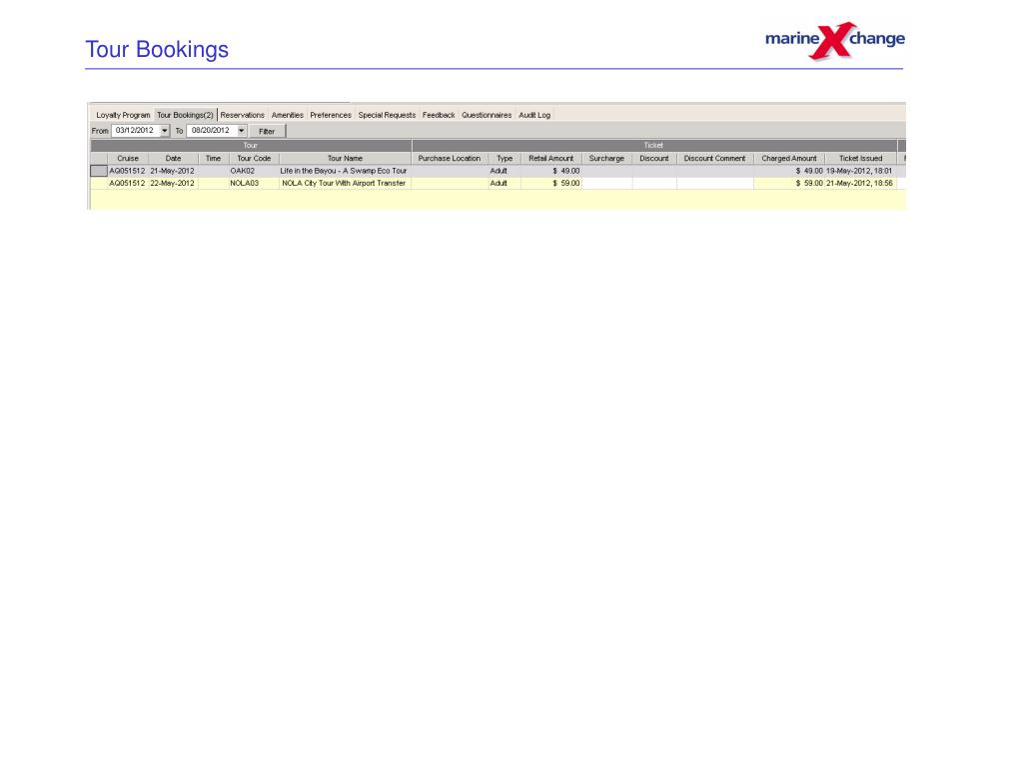Image resolution: width=1023 pixels, height=767 pixels.
Task: Select the row selector of OAK02 booking
Action: [x=99, y=171]
